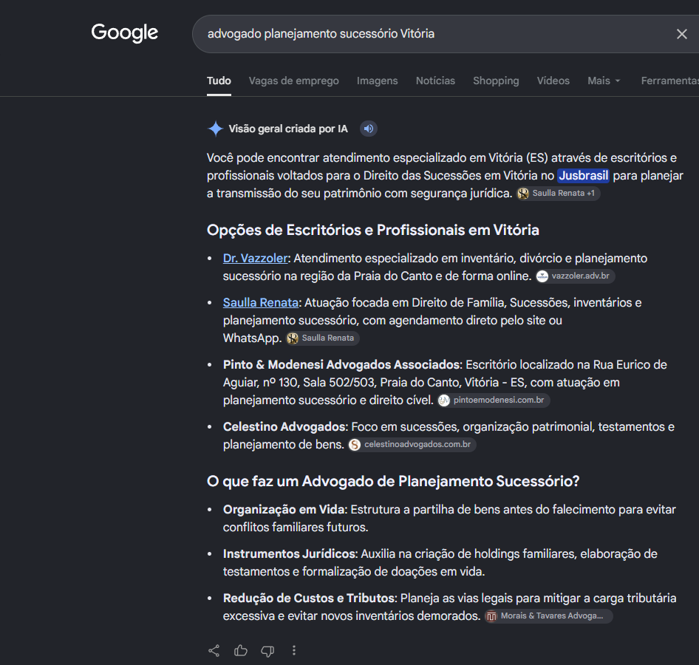Give thumbs up to AI overview
Viewport: 699px width, 665px height.
click(x=241, y=651)
